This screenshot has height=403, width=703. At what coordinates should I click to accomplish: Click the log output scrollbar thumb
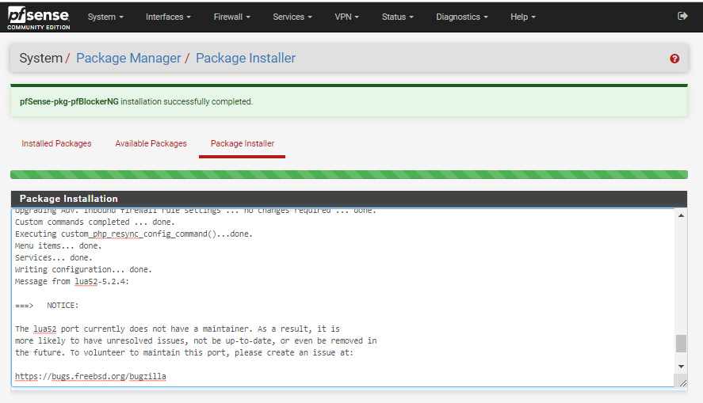coord(681,344)
